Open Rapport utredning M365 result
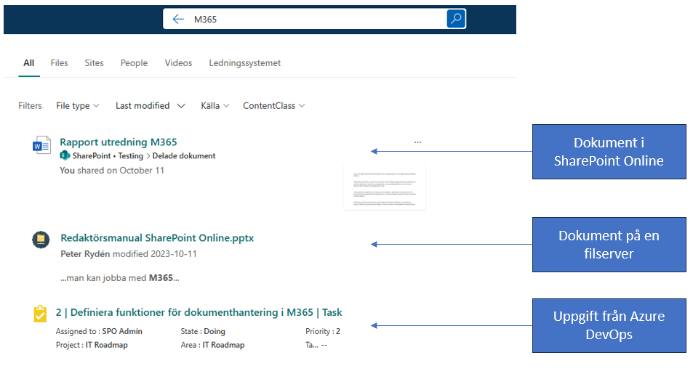Viewport: 693px width, 371px height. (119, 142)
